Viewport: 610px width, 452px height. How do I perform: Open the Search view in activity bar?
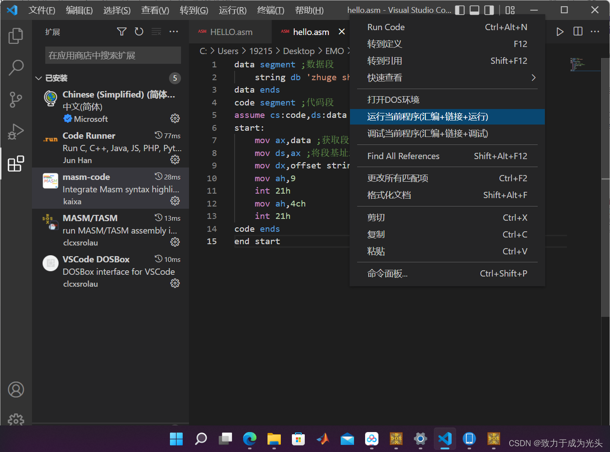click(16, 68)
